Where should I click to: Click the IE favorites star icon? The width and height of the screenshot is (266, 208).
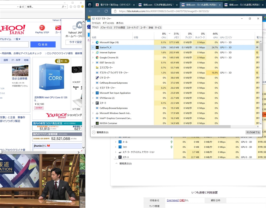75,6
